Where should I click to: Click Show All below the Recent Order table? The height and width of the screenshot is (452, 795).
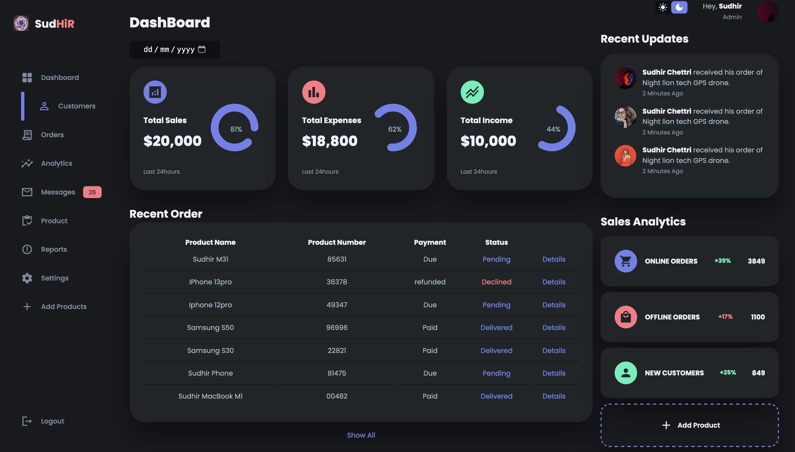point(361,435)
